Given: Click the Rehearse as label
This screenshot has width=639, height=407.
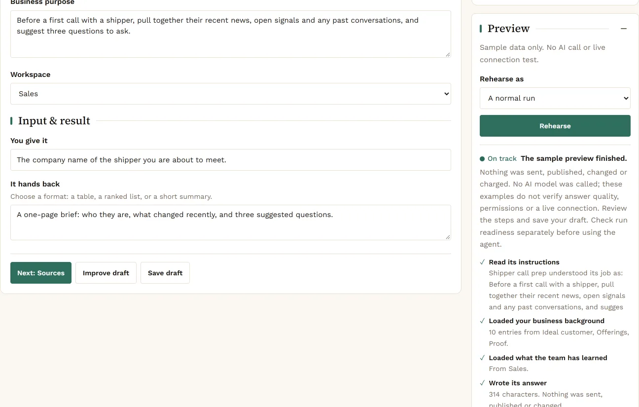Looking at the screenshot, I should pyautogui.click(x=501, y=79).
